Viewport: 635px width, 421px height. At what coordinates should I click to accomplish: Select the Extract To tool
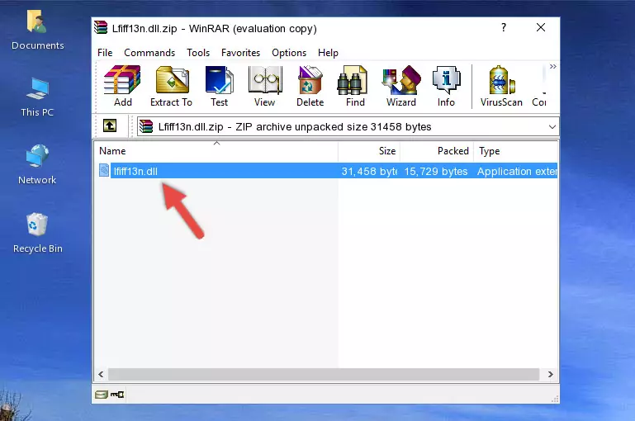coord(171,86)
